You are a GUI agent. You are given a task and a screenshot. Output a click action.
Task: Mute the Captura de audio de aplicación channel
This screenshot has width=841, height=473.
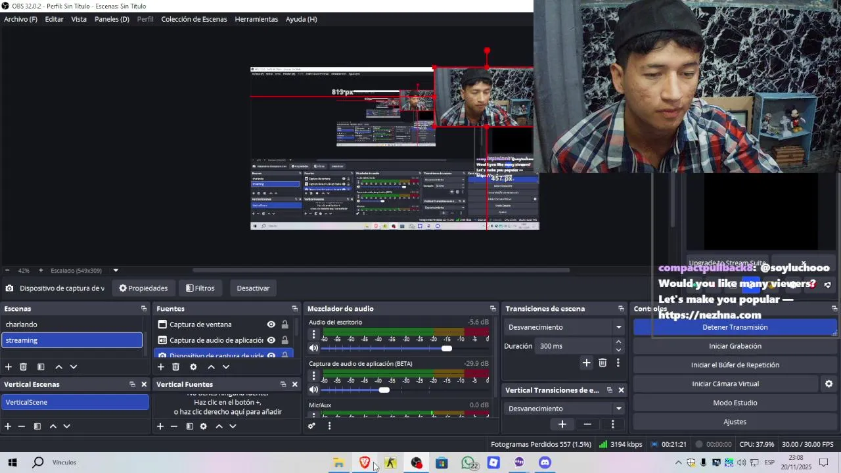click(313, 390)
